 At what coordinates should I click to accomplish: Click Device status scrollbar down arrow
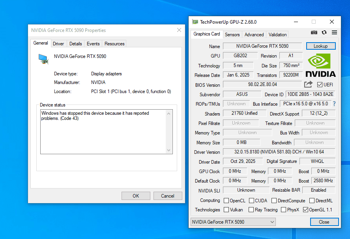click(168, 150)
